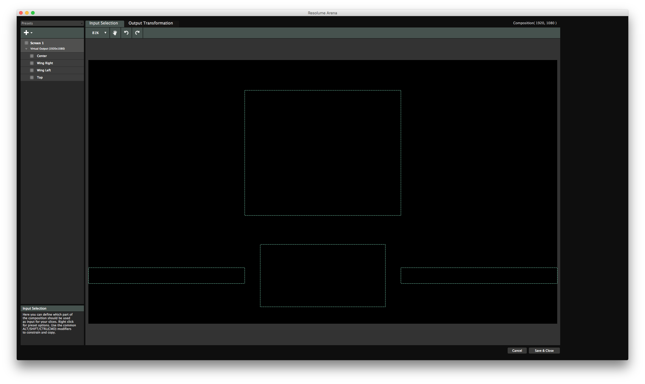This screenshot has width=645, height=384.
Task: Toggle the Wing Right slice checkbox
Action: click(32, 63)
